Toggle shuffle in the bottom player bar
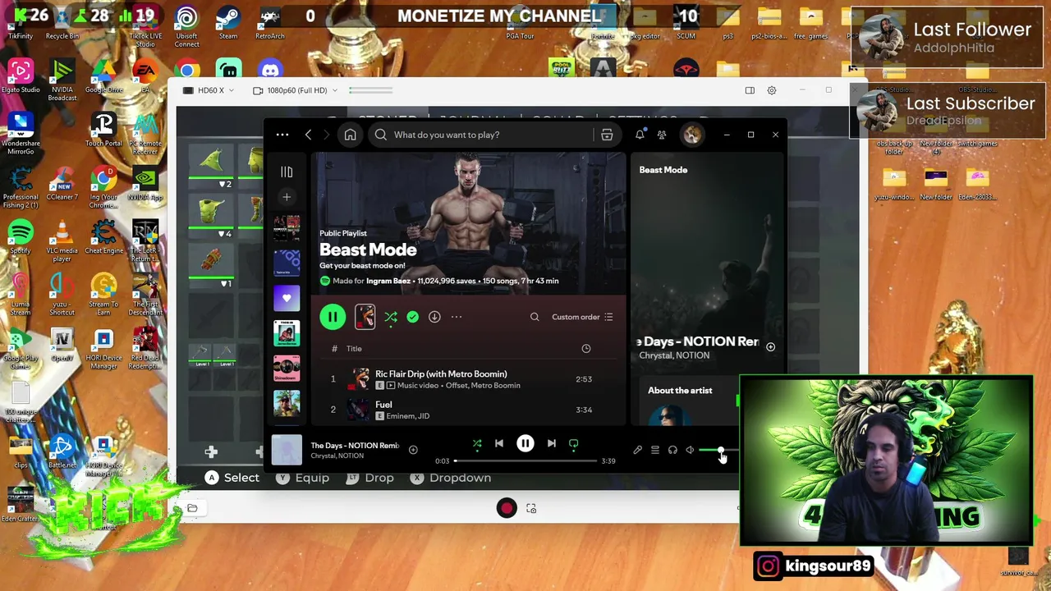The image size is (1051, 591). pos(477,443)
